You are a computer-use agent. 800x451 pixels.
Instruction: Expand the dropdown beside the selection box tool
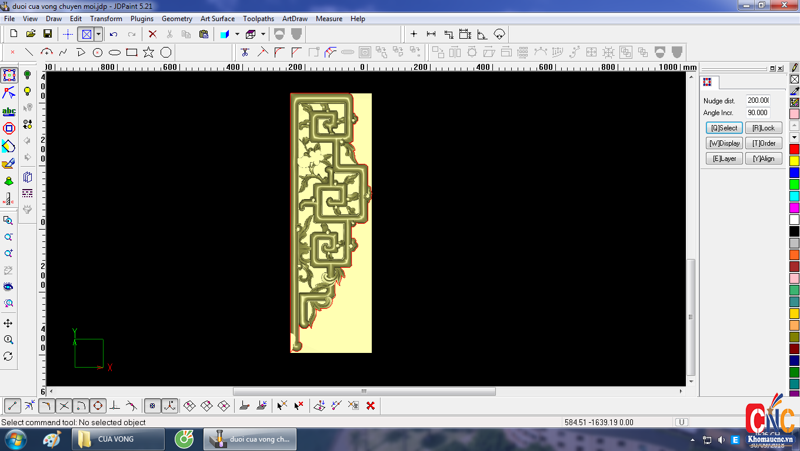[98, 34]
